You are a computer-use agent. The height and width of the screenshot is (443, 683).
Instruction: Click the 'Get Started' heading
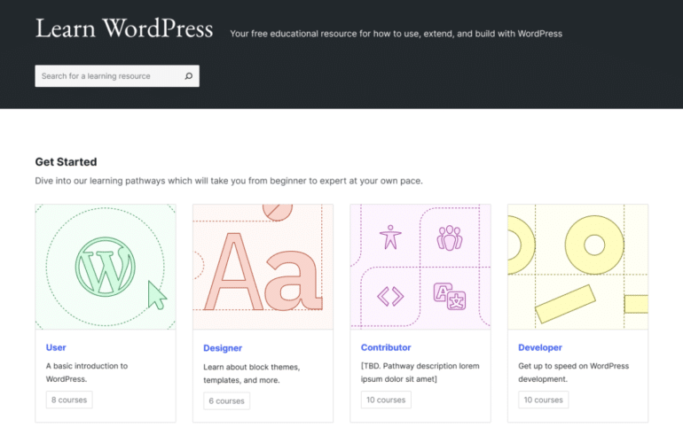pos(67,162)
